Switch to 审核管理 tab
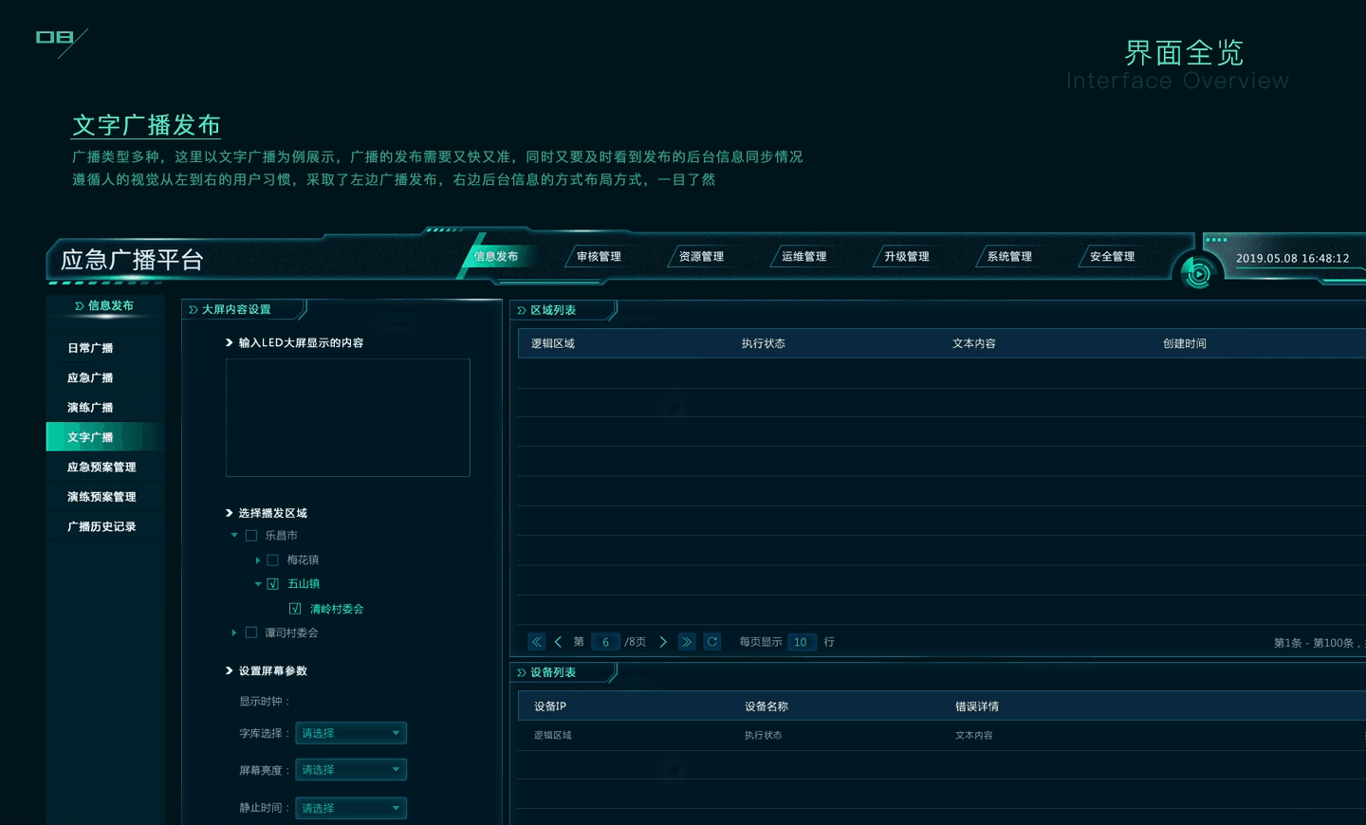 point(599,257)
